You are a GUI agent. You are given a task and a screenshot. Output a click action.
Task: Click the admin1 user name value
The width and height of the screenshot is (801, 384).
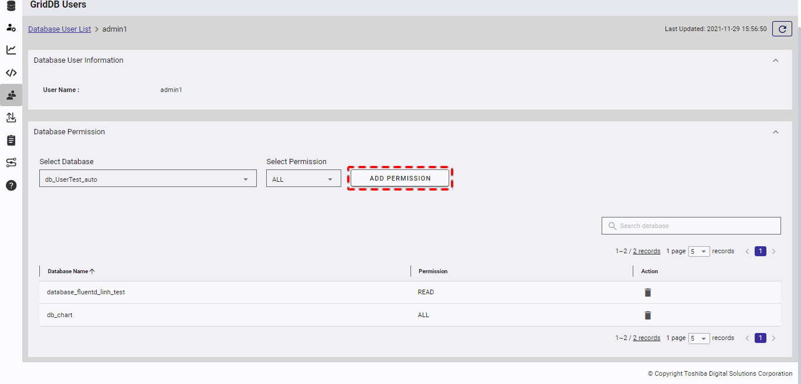pyautogui.click(x=171, y=90)
